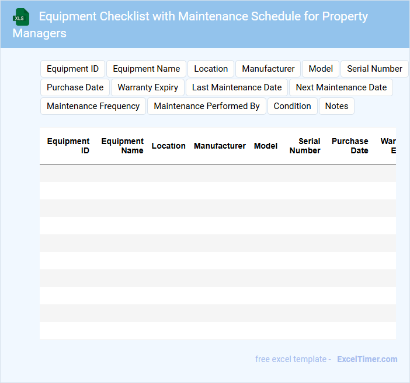Select the Notes tag

(336, 106)
